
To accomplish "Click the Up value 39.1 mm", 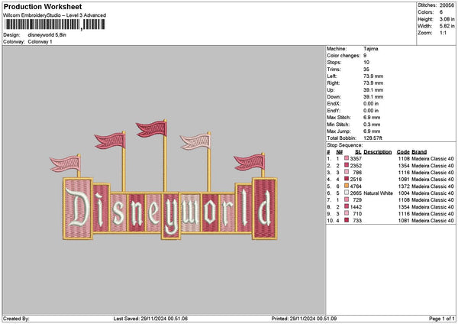I will click(x=373, y=90).
